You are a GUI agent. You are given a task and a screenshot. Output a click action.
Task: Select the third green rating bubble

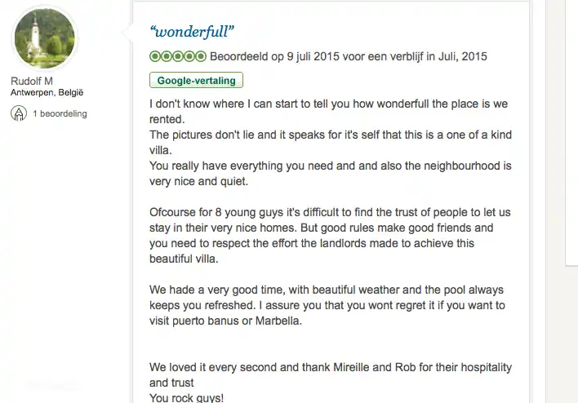point(178,57)
